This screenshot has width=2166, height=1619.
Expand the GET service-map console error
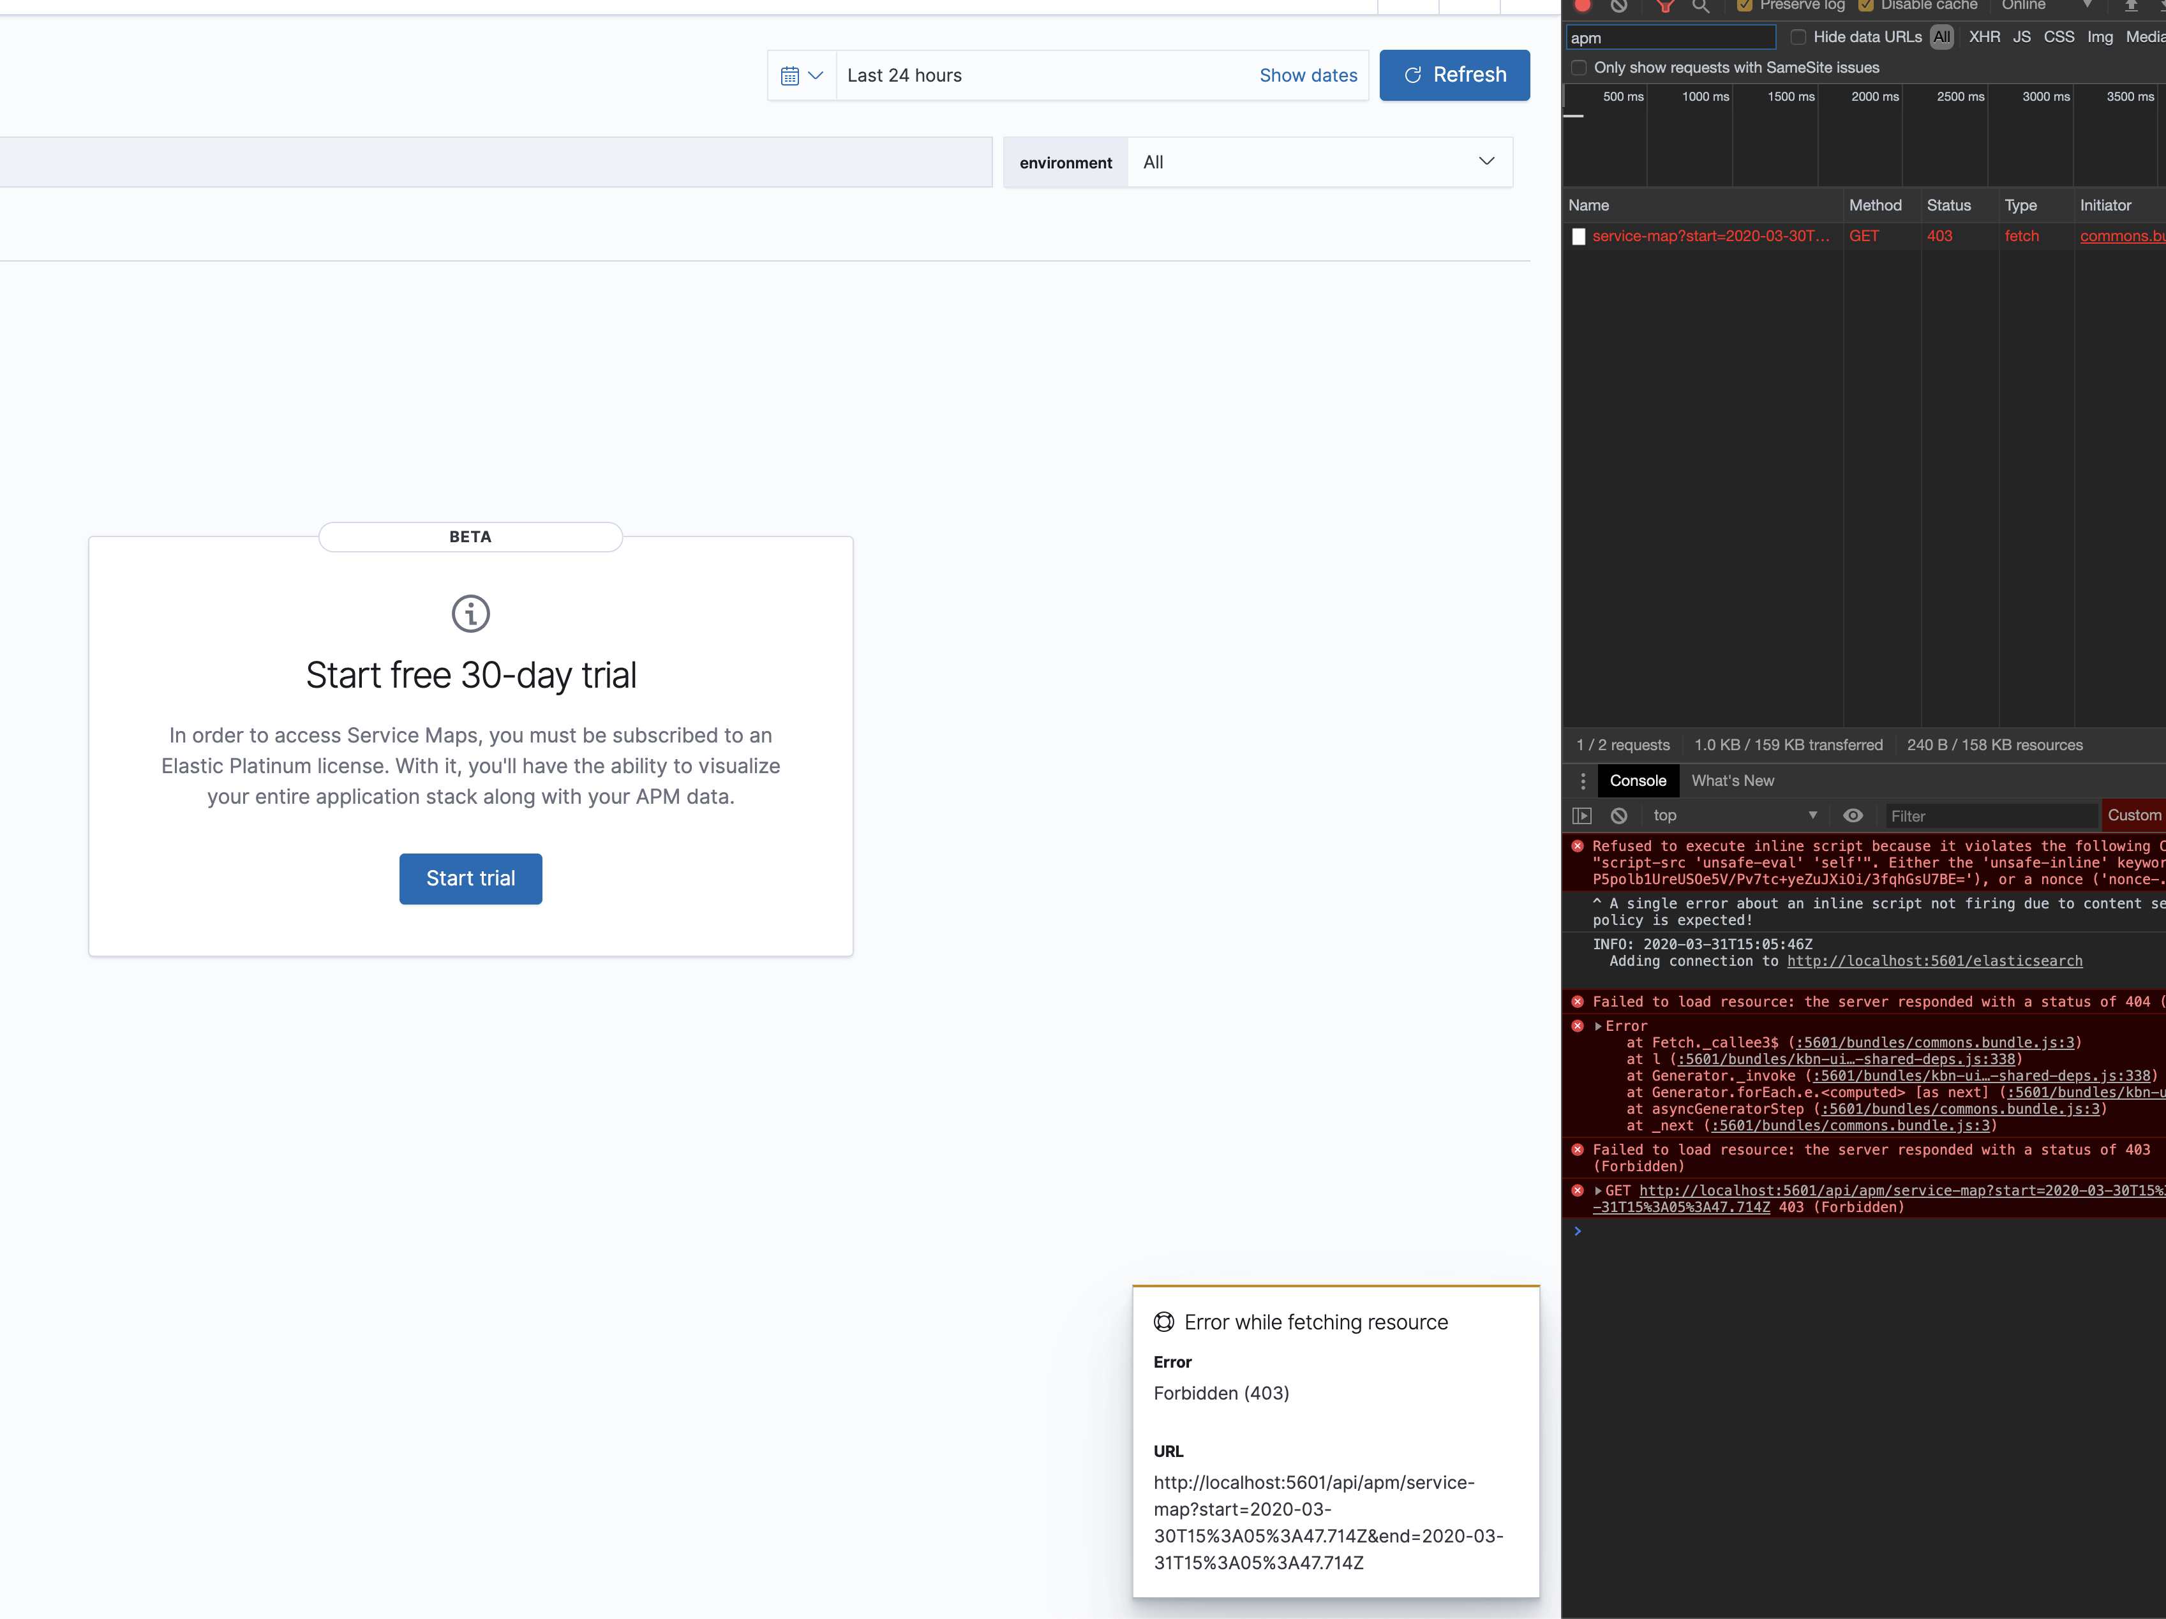1598,1191
